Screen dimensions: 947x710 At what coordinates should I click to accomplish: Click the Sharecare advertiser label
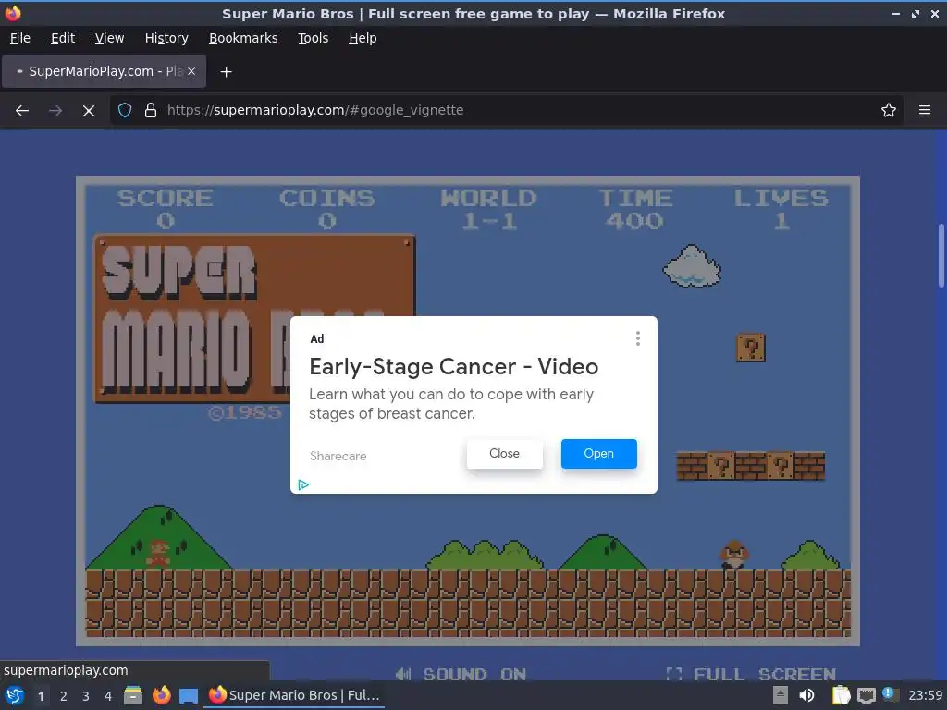tap(338, 457)
